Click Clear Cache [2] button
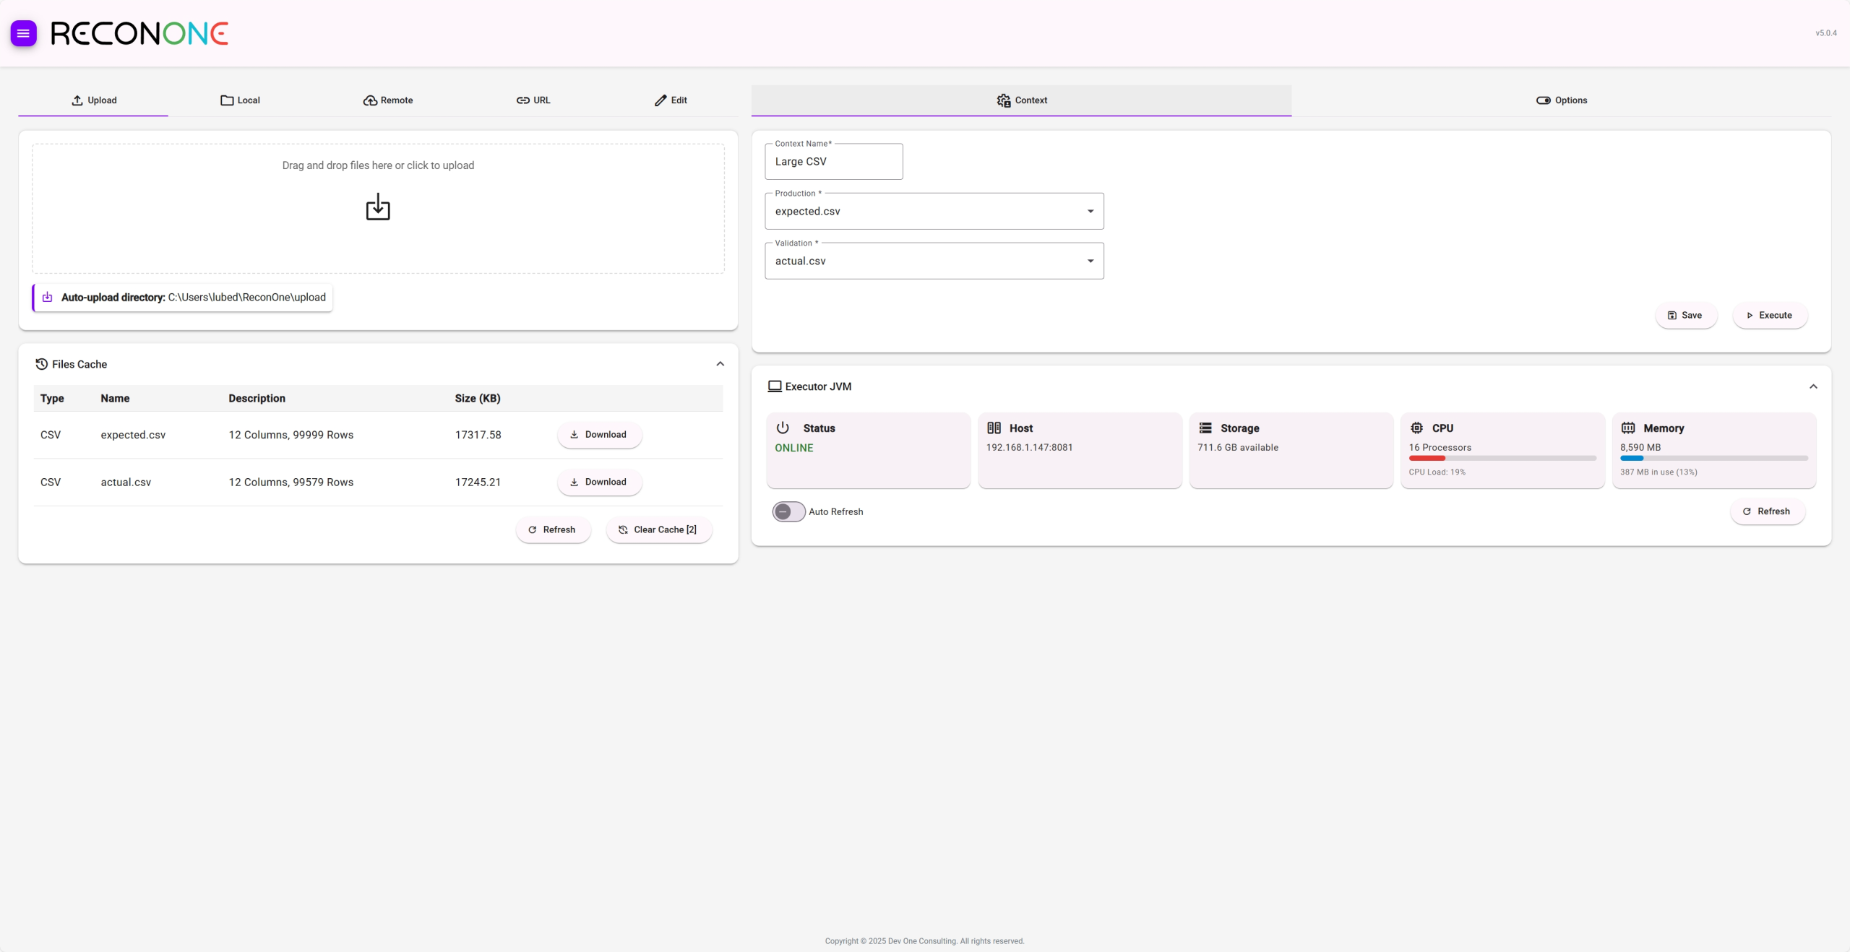1850x952 pixels. pos(658,529)
